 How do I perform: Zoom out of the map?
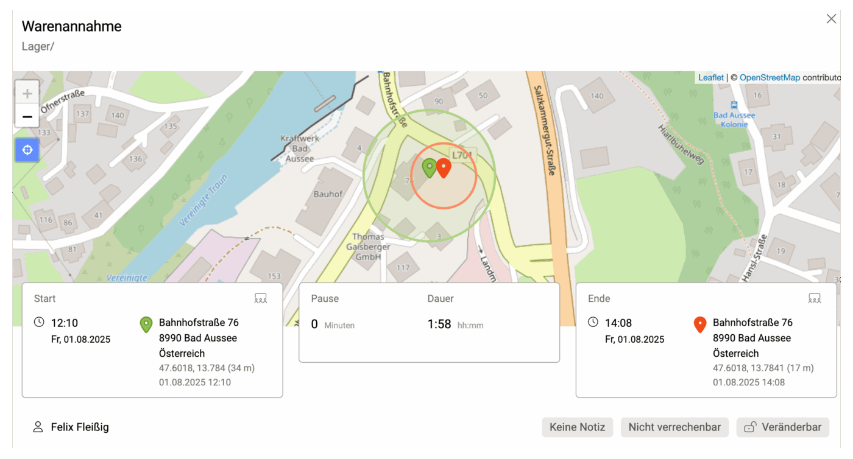tap(27, 116)
